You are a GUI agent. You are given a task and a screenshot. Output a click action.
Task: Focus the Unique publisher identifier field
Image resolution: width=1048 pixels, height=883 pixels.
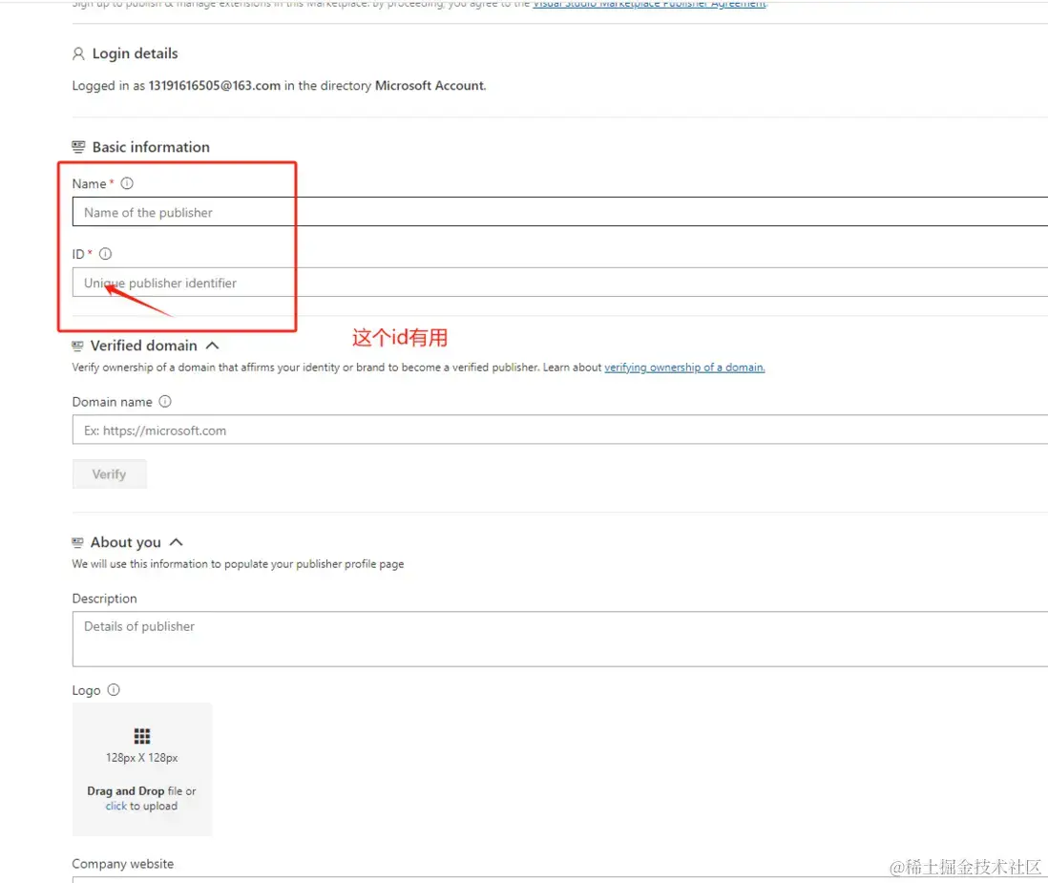(x=560, y=282)
